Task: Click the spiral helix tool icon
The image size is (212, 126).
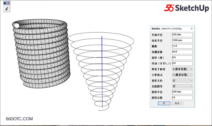Action: (6, 8)
